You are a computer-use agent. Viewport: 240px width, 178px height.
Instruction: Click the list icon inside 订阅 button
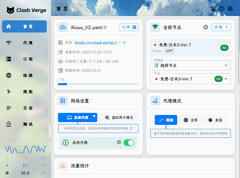tap(134, 27)
